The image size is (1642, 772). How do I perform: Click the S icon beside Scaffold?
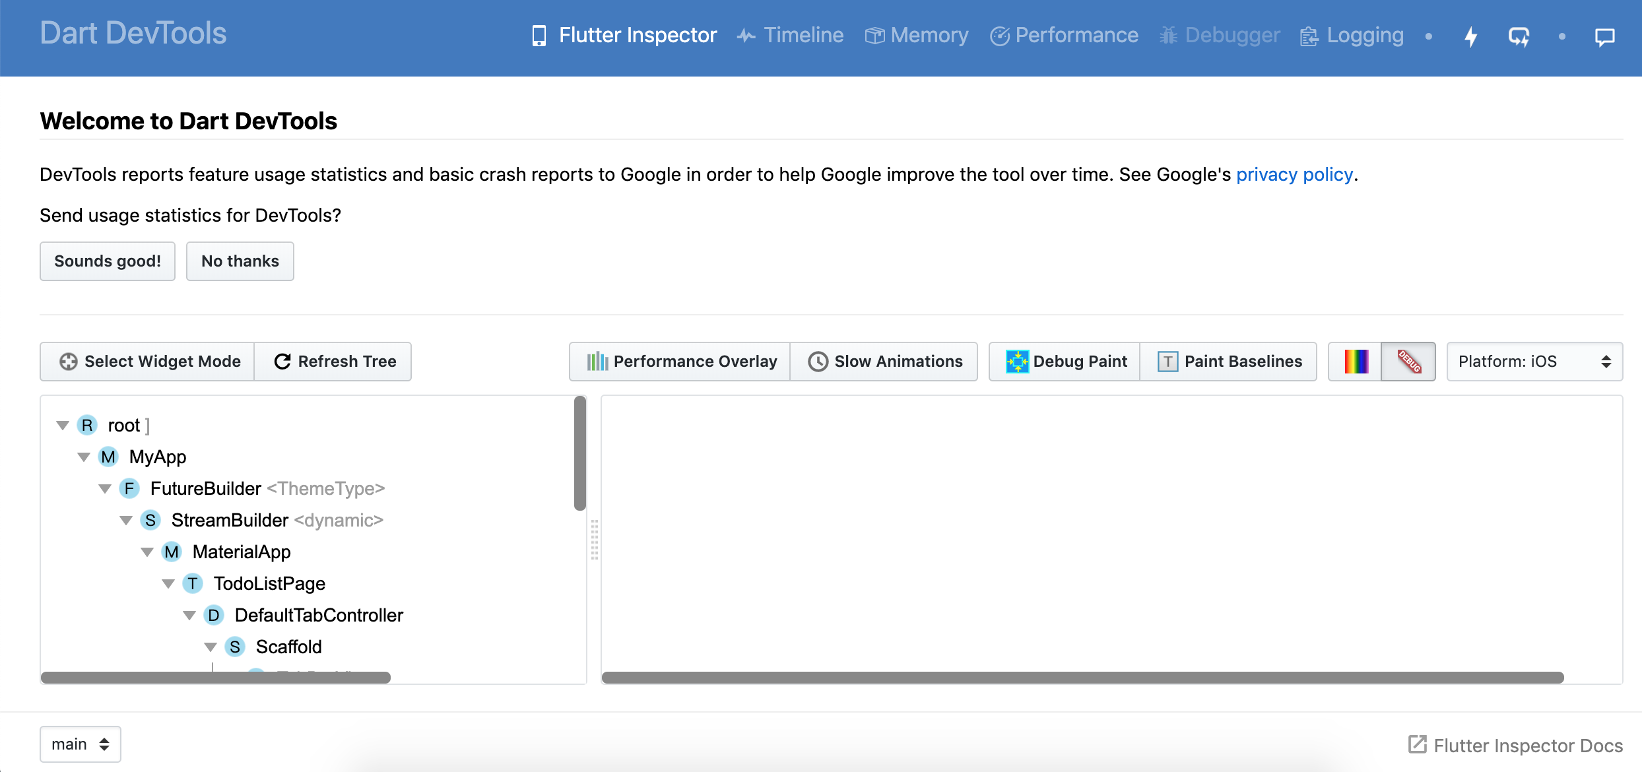click(235, 647)
